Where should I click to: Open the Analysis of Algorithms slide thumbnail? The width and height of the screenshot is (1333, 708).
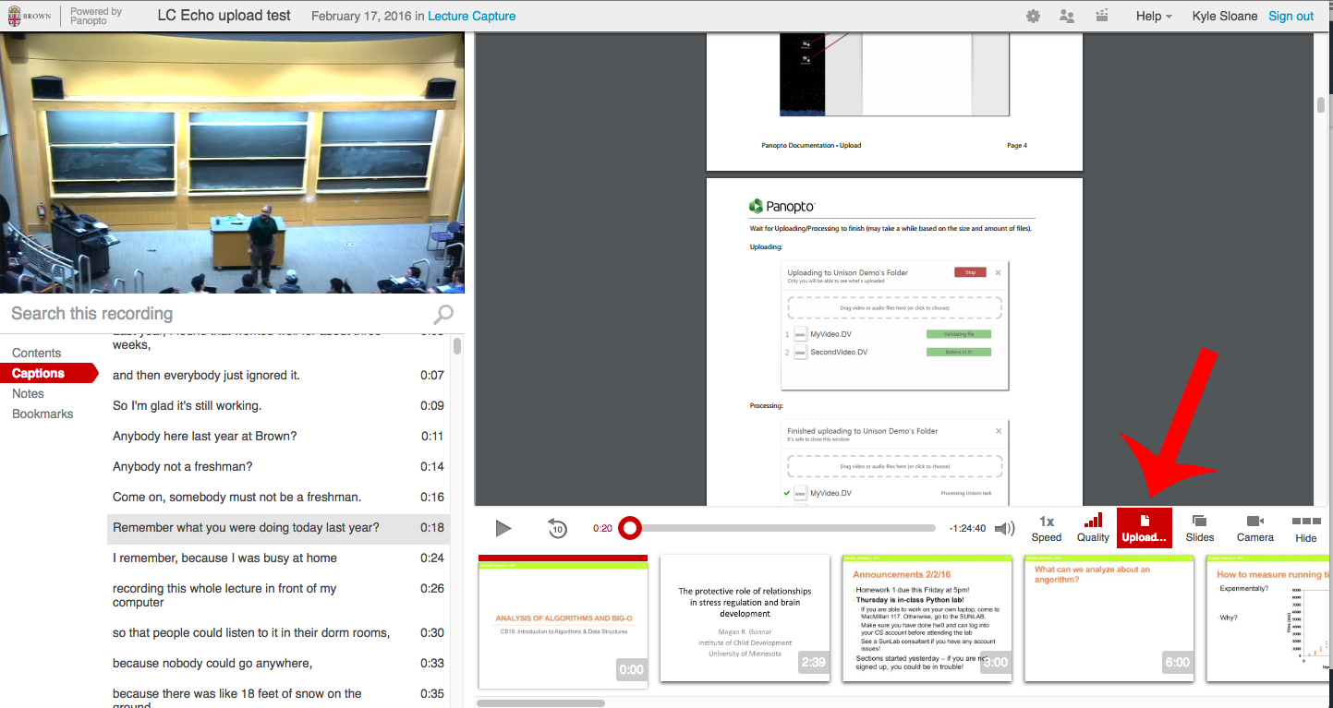[563, 621]
